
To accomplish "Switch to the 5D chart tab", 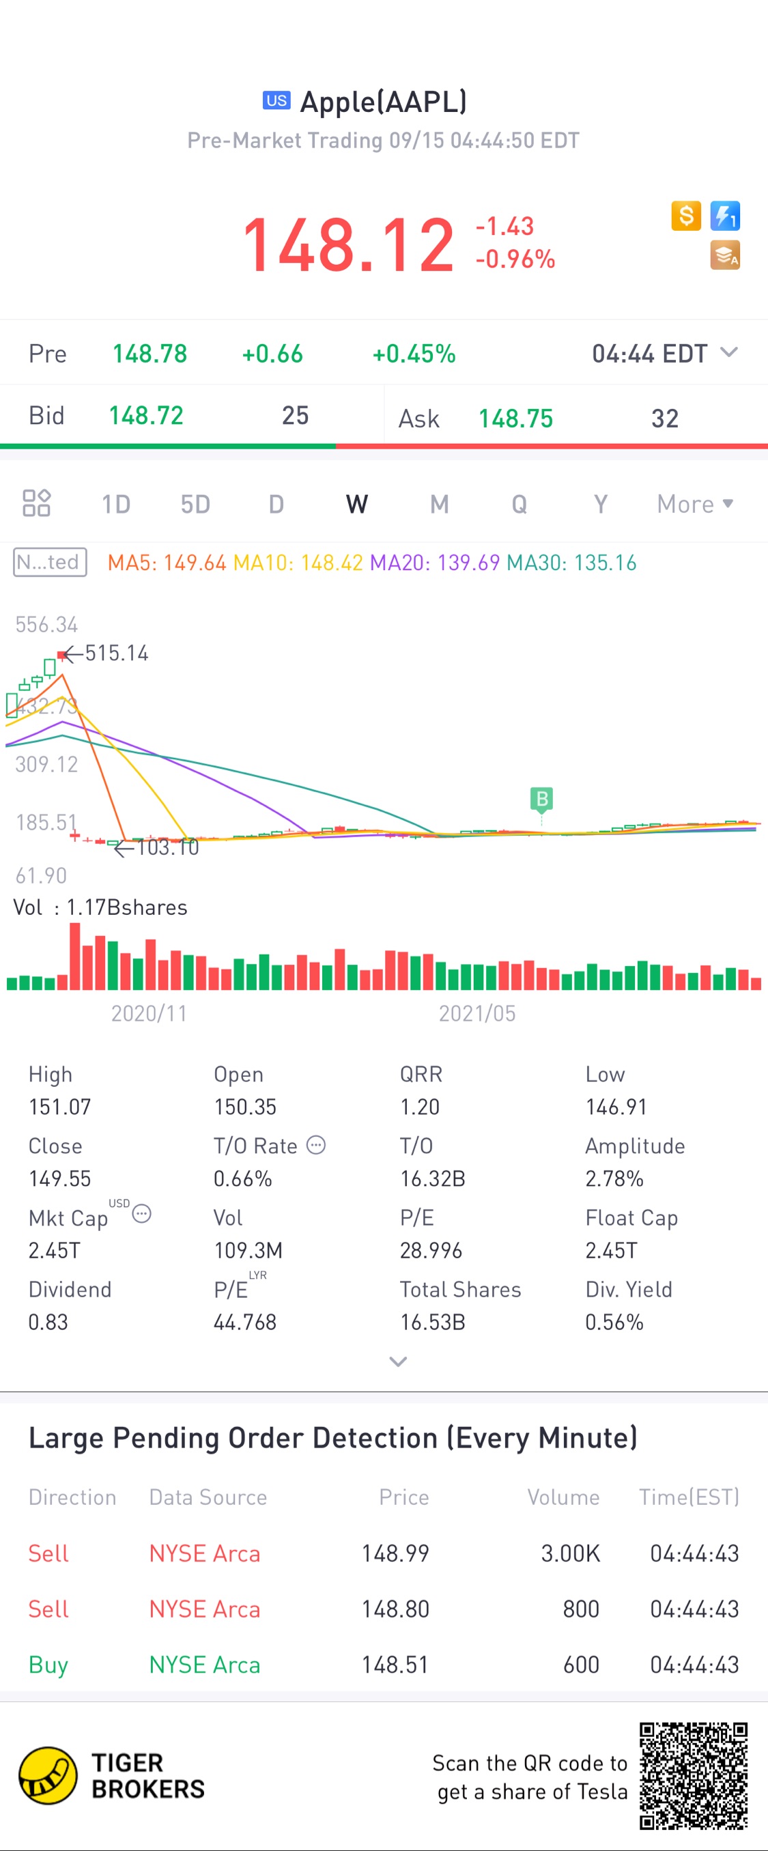I will point(195,504).
